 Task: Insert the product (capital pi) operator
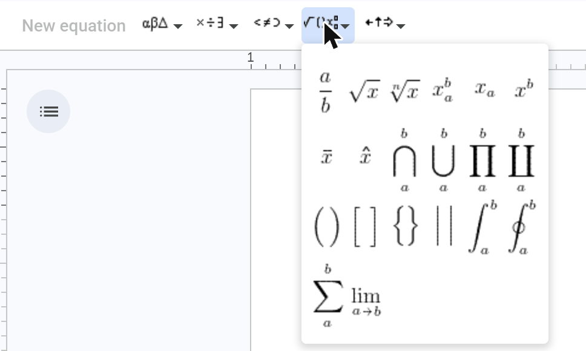pyautogui.click(x=482, y=160)
